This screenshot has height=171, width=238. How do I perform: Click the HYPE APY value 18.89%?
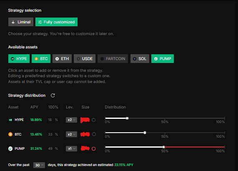coord(36,120)
